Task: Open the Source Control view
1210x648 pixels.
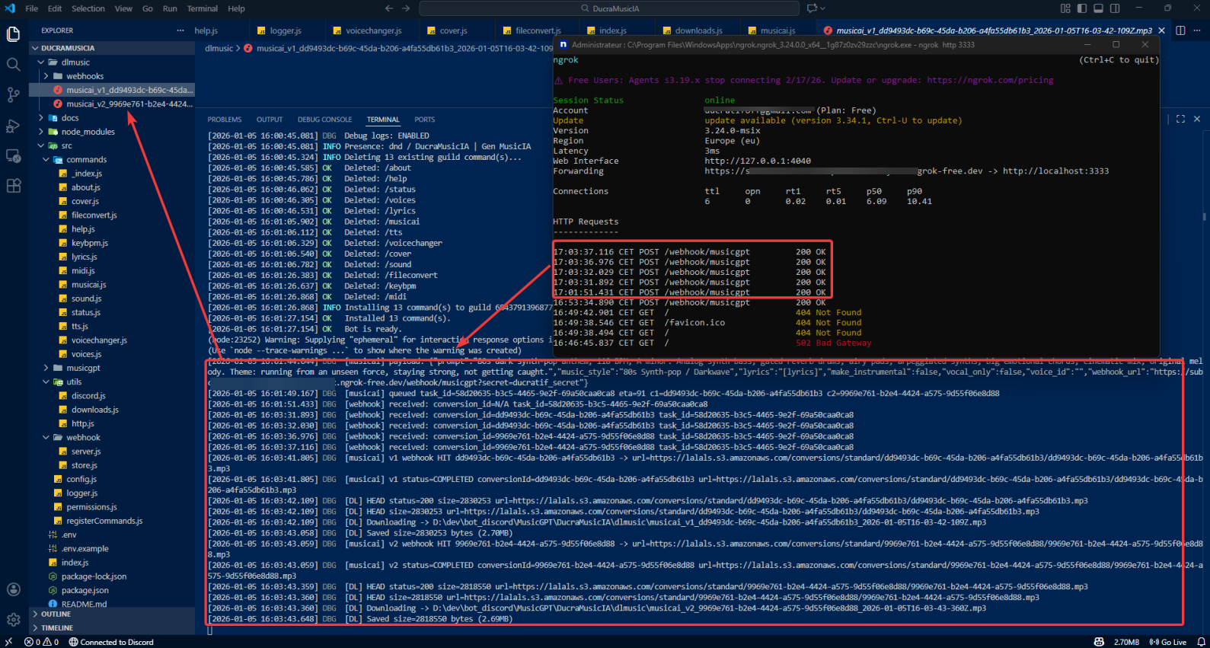Action: (13, 95)
